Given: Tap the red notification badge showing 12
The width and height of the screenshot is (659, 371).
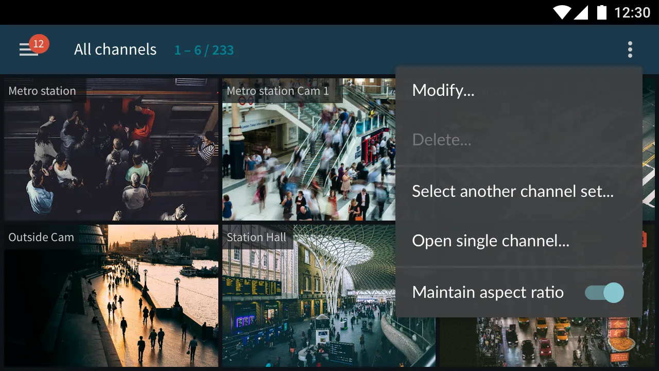Looking at the screenshot, I should 39,44.
